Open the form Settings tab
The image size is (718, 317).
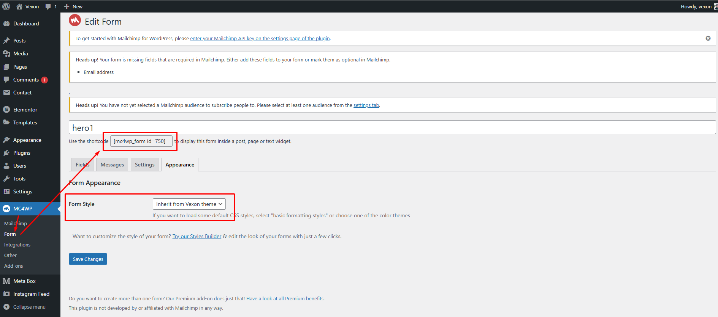(145, 165)
